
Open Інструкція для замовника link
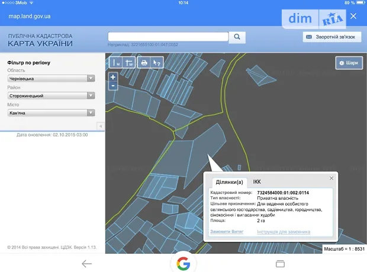pyautogui.click(x=283, y=232)
